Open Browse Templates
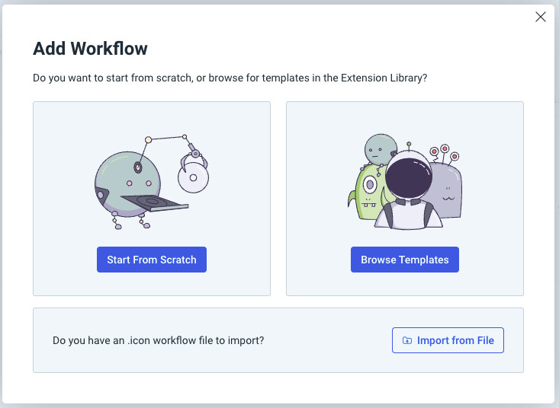The width and height of the screenshot is (559, 408). (404, 260)
